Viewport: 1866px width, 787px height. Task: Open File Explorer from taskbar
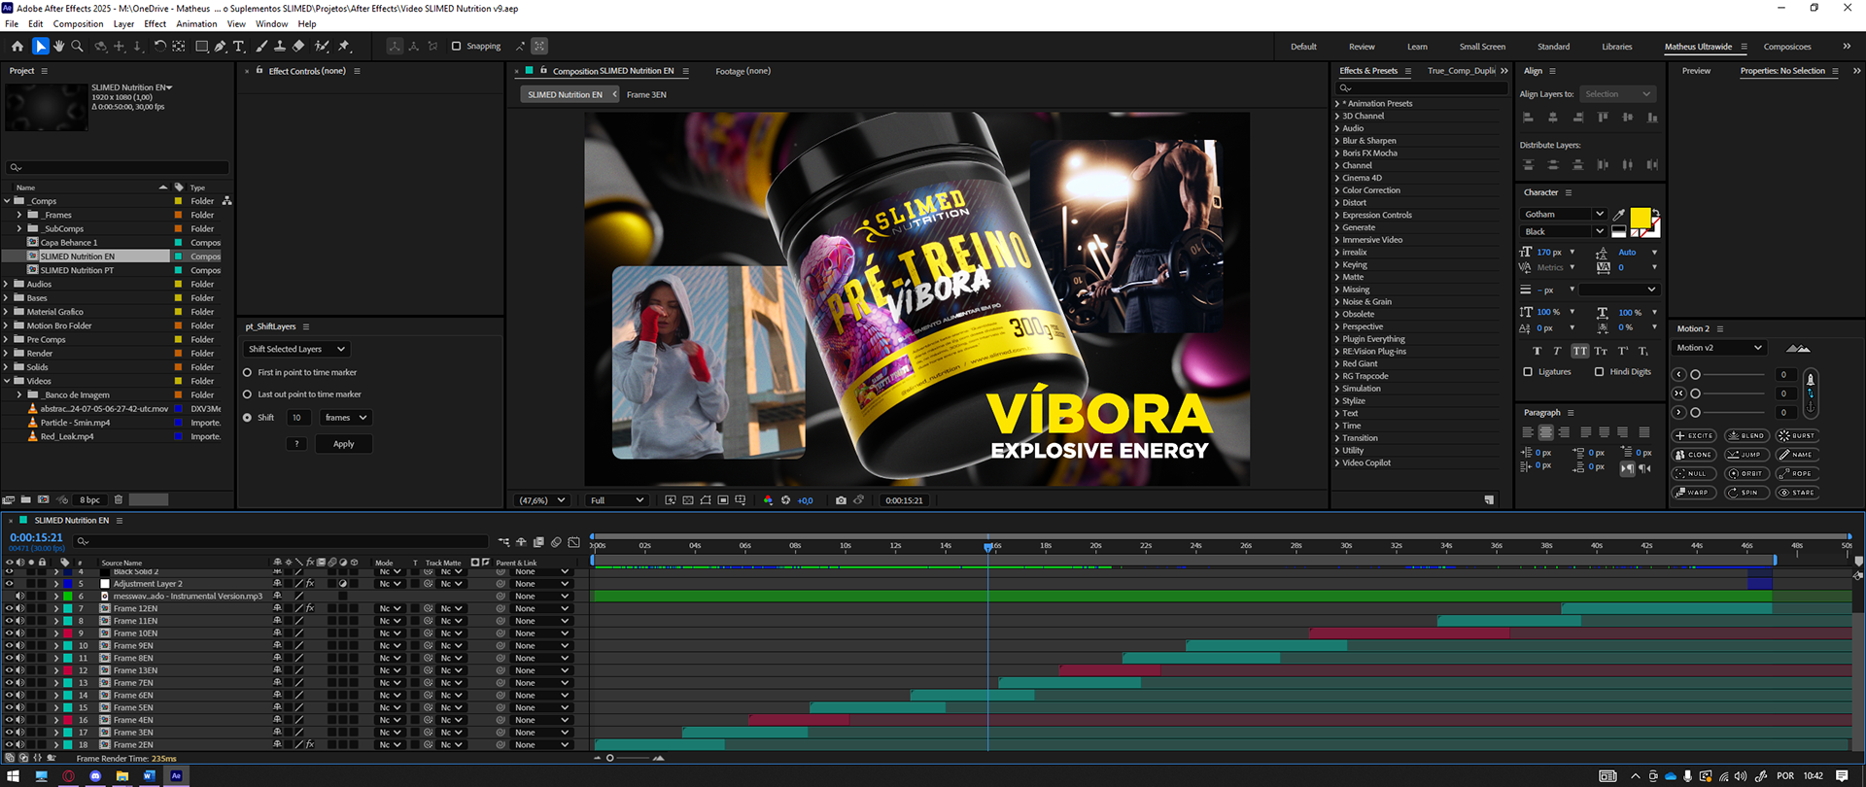122,775
